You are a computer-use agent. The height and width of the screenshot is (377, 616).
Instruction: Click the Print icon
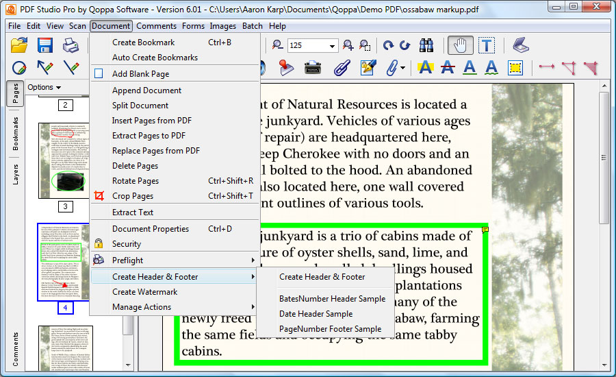[x=70, y=45]
